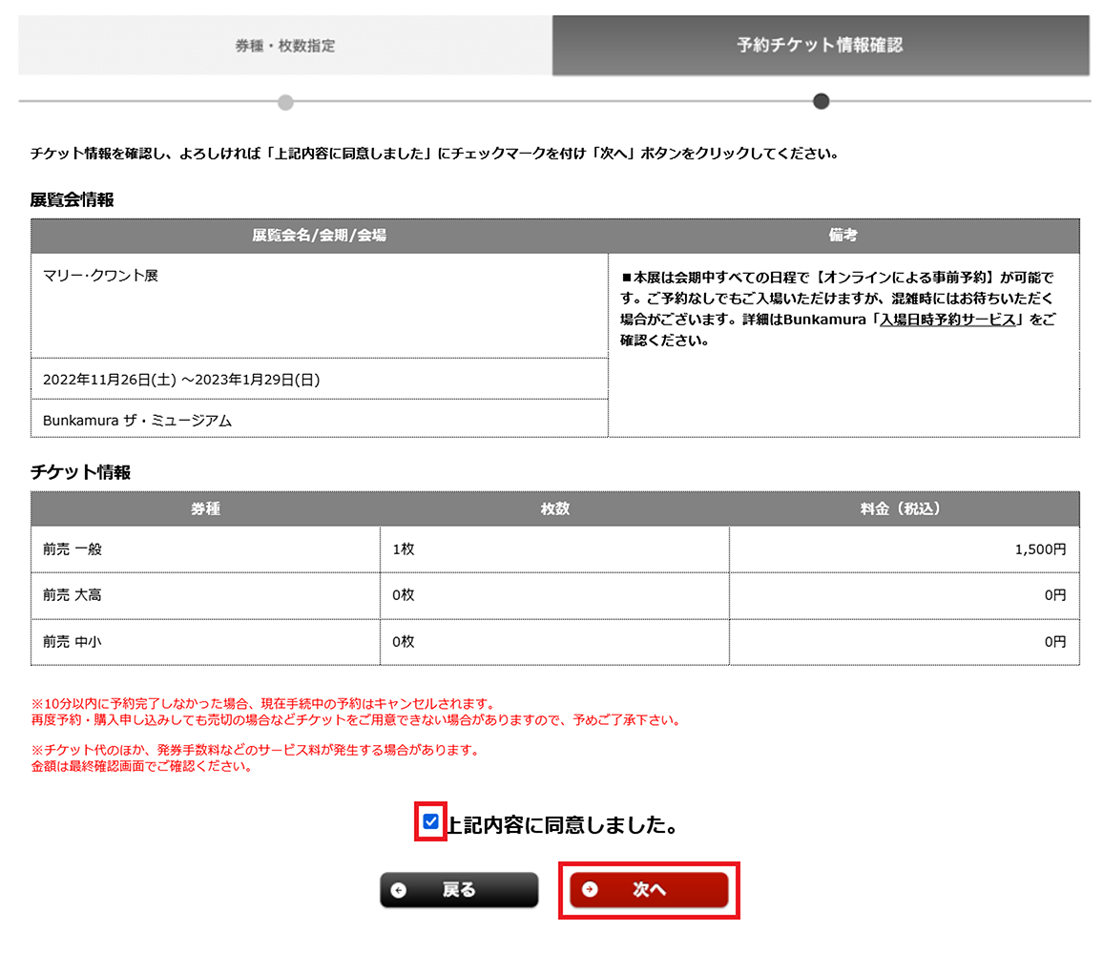Click the right arrow icon on 次へ button
Viewport: 1103px width, 953px height.
point(590,889)
